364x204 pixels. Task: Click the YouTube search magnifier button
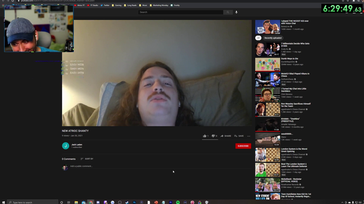[x=227, y=12]
